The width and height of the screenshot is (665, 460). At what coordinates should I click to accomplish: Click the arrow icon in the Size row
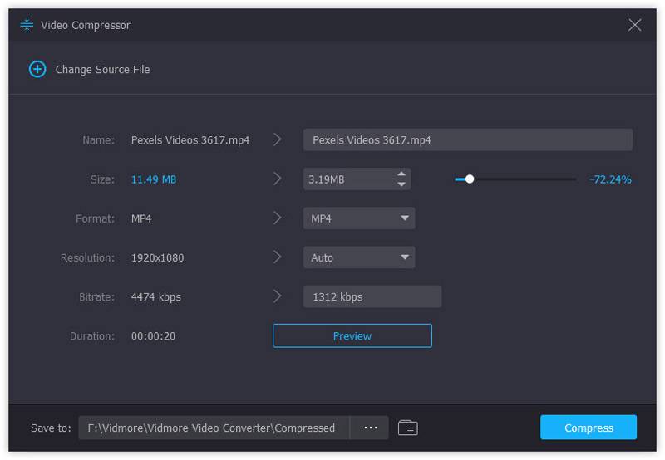click(x=278, y=179)
